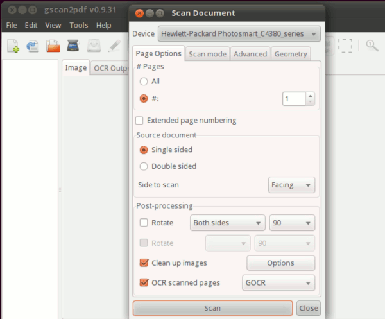Switch to the Advanced tab

250,54
